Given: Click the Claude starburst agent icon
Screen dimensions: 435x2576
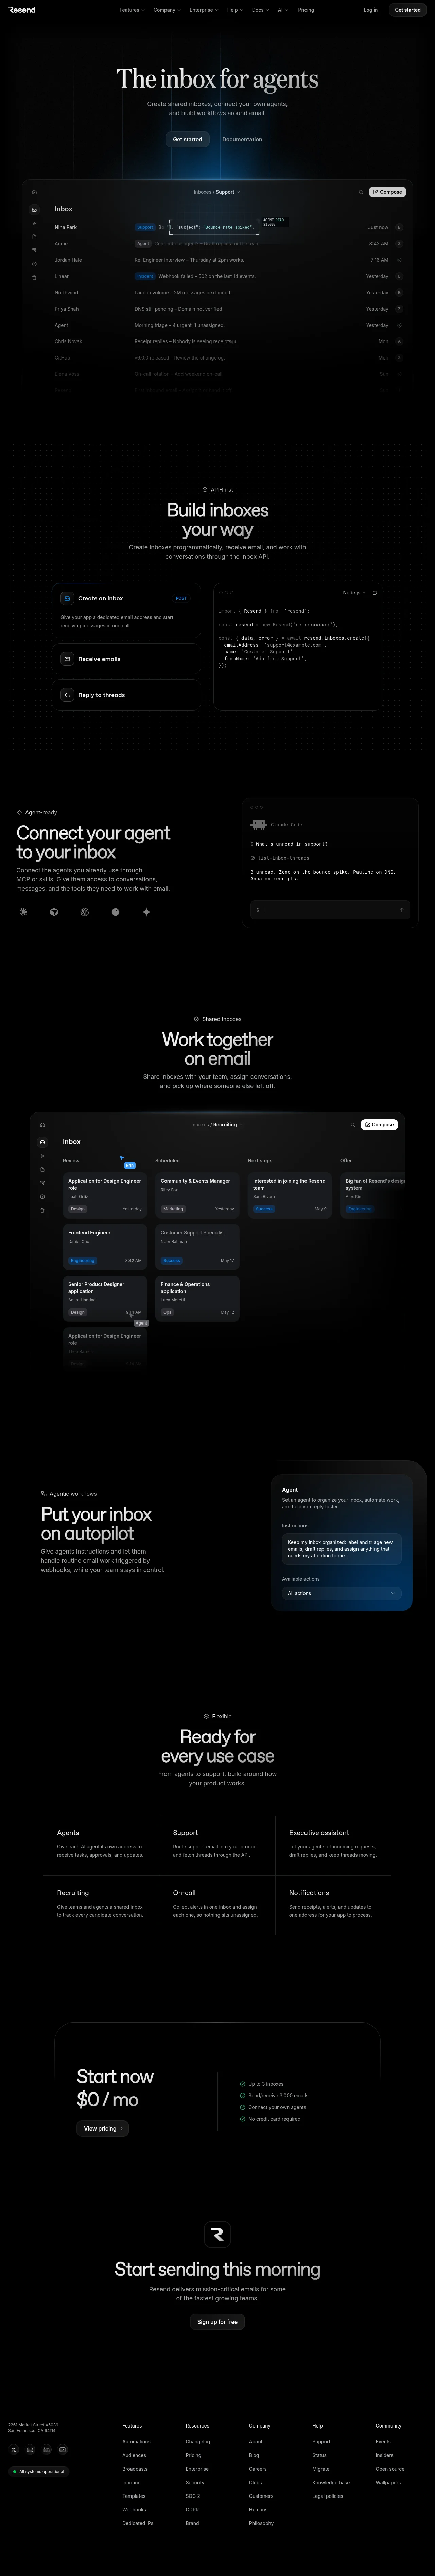Looking at the screenshot, I should [23, 912].
